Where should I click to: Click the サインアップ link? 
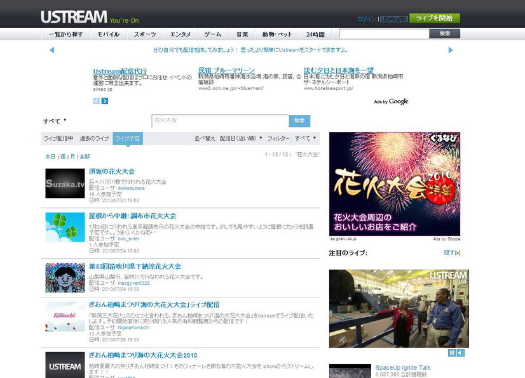(x=394, y=19)
